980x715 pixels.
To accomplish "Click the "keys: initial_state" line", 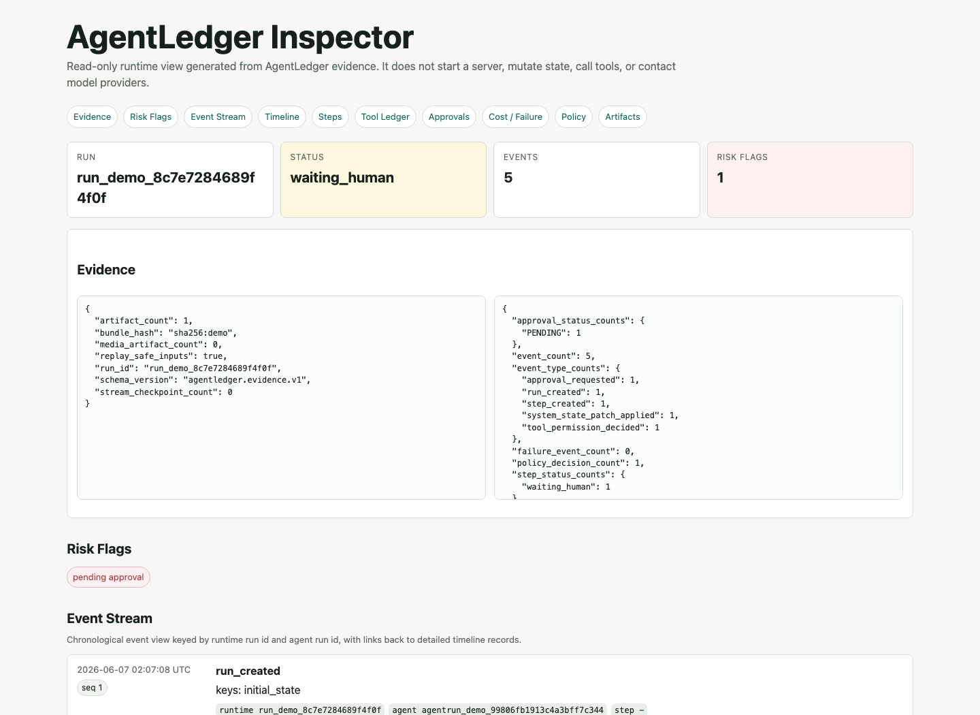I will 258,690.
